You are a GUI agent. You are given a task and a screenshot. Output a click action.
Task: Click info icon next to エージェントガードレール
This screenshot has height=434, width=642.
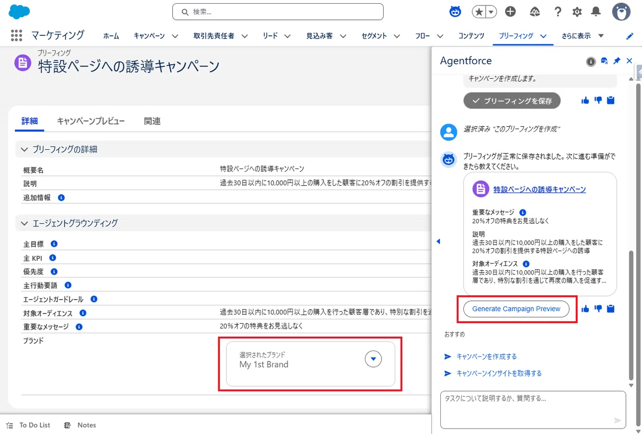94,299
